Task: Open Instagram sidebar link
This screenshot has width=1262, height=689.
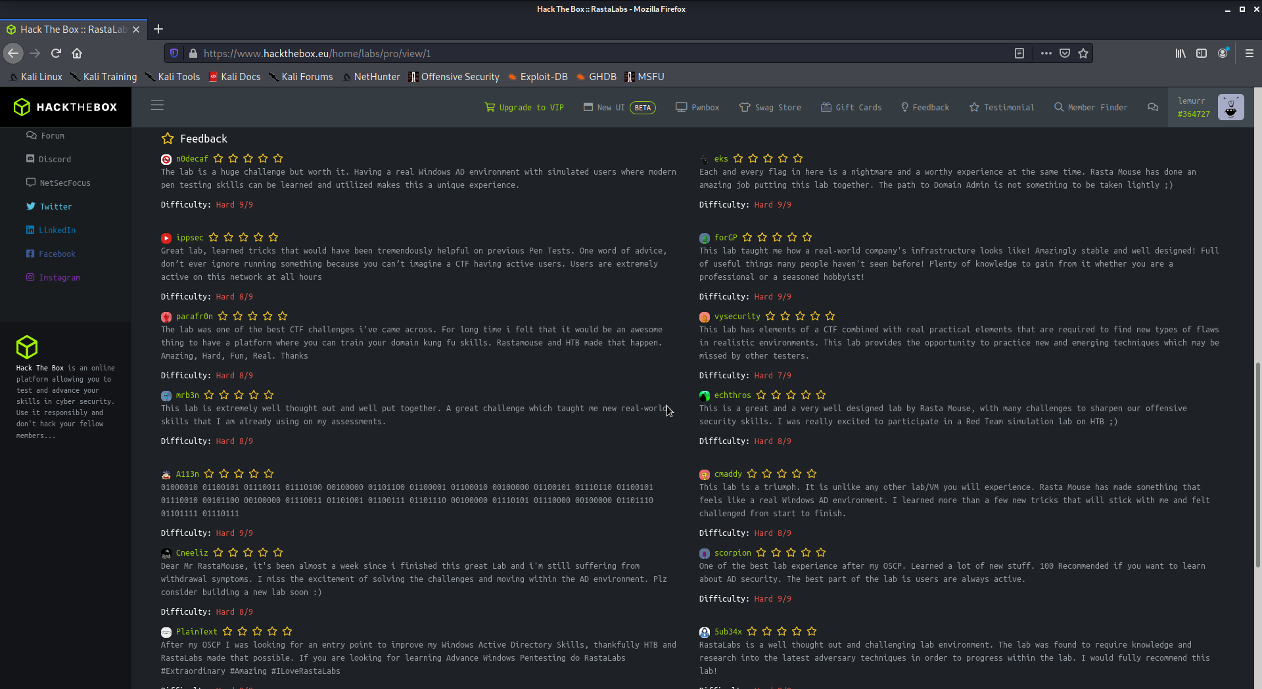Action: pyautogui.click(x=53, y=278)
